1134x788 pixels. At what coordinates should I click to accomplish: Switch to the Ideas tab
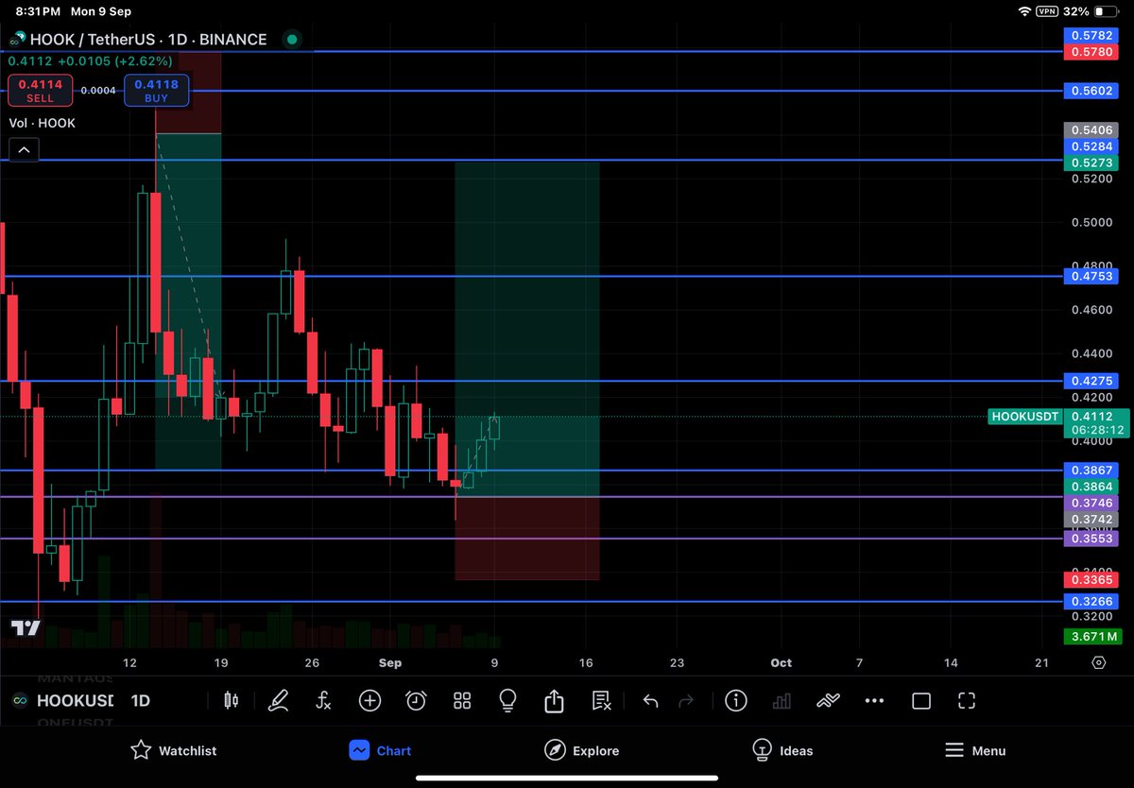tap(782, 750)
